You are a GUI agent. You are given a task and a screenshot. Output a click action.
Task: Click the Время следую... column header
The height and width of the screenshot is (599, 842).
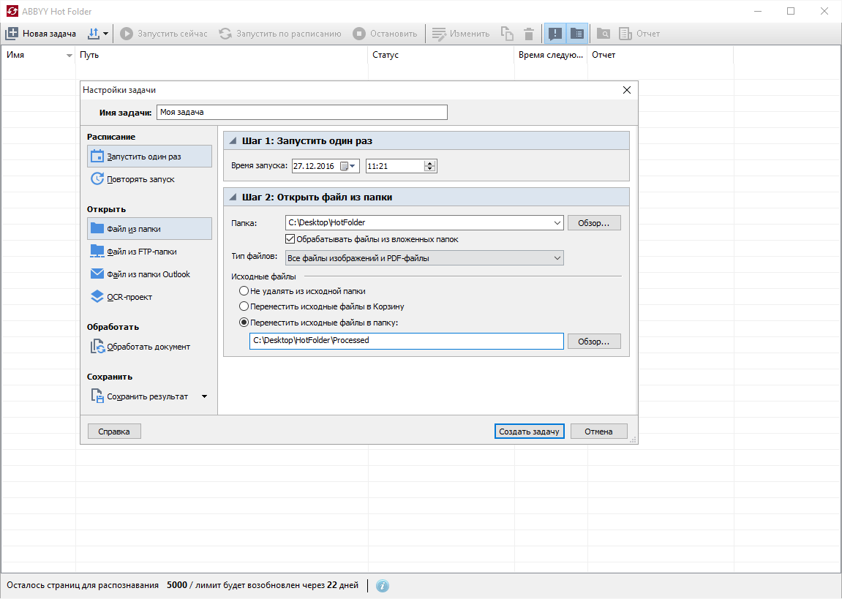pos(551,55)
